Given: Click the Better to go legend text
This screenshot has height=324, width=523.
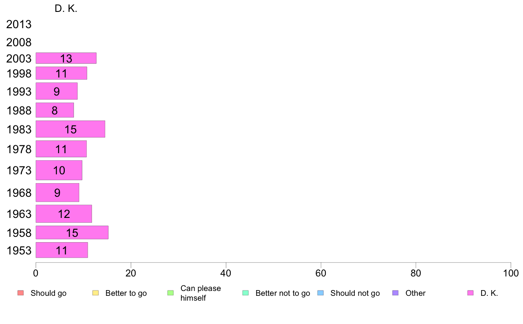Looking at the screenshot, I should click(x=126, y=293).
